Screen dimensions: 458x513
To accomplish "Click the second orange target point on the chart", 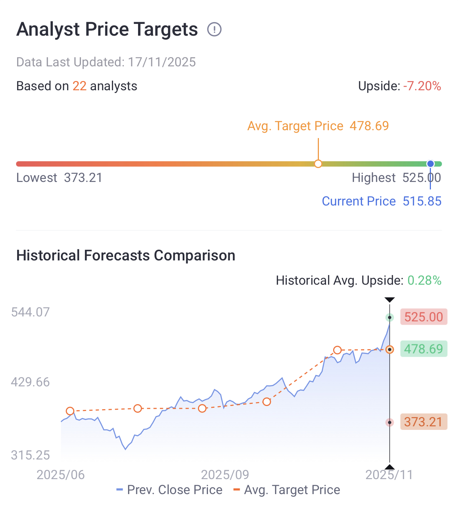I will tap(138, 408).
